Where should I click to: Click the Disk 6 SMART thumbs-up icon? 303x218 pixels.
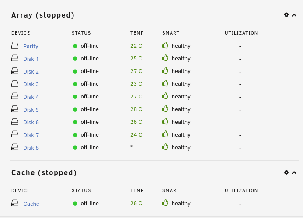click(x=165, y=121)
